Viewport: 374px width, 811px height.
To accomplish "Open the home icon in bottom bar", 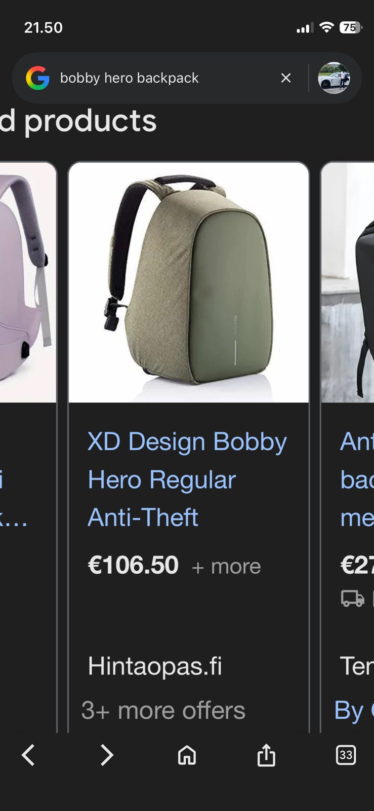I will 187,755.
